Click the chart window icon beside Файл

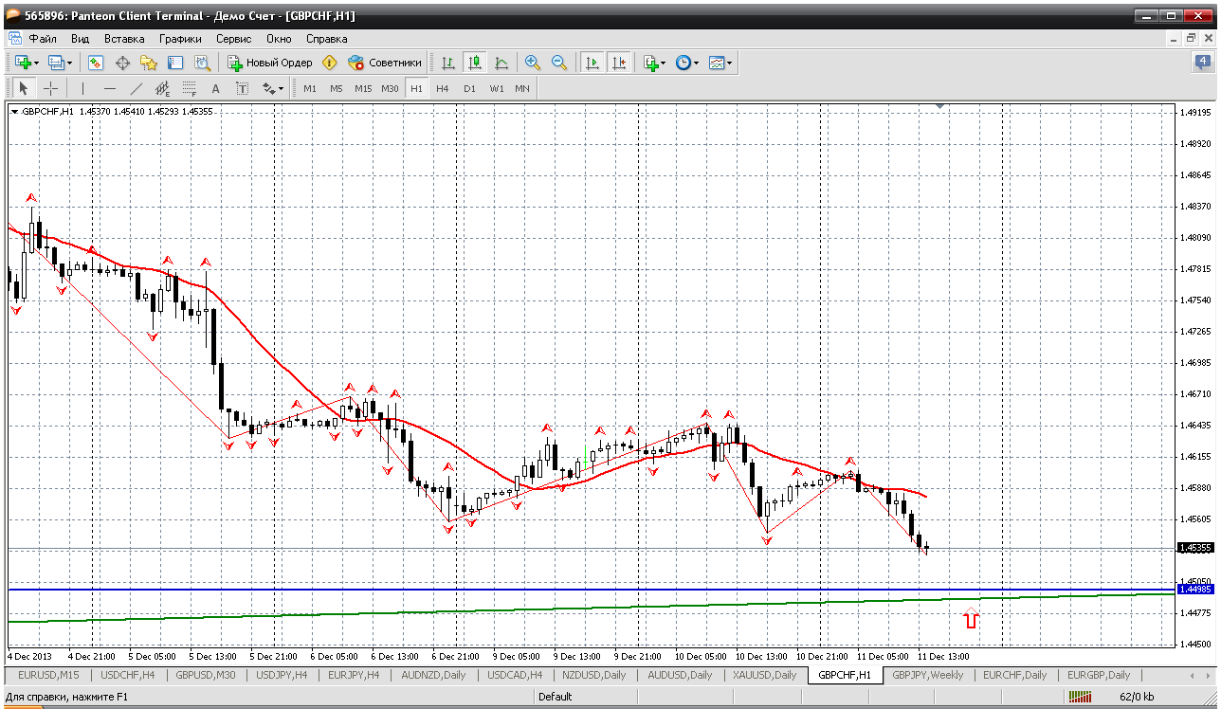(x=14, y=39)
